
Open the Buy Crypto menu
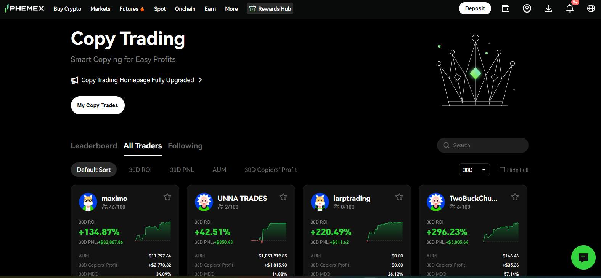(x=67, y=9)
